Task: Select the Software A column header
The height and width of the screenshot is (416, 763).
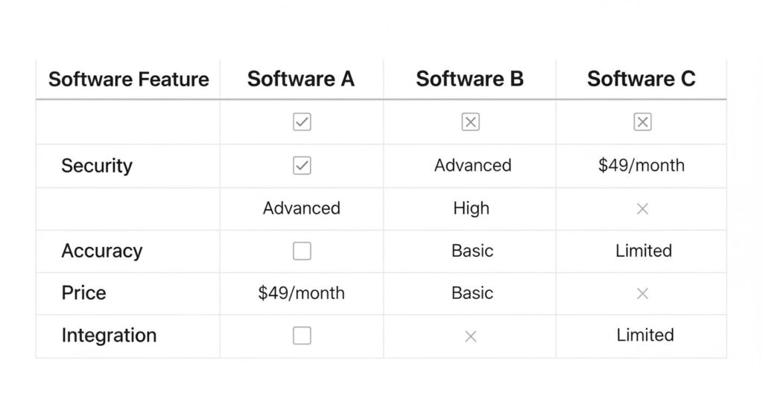Action: pos(301,79)
